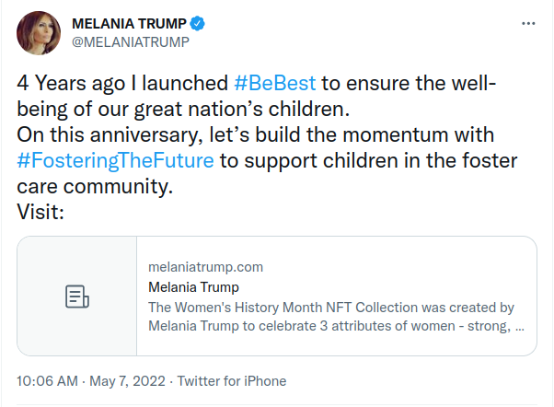This screenshot has height=407, width=554.
Task: Click the 'care community.' text line
Action: tap(95, 186)
